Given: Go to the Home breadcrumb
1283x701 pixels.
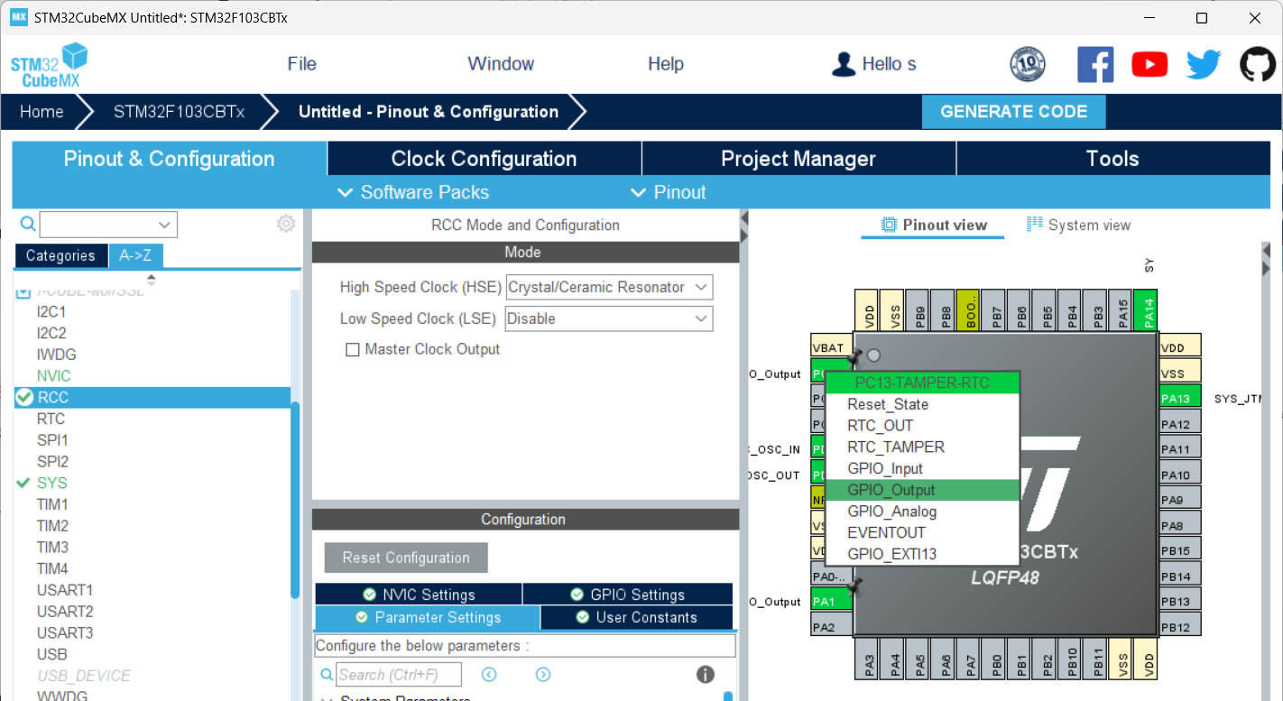Looking at the screenshot, I should 42,112.
